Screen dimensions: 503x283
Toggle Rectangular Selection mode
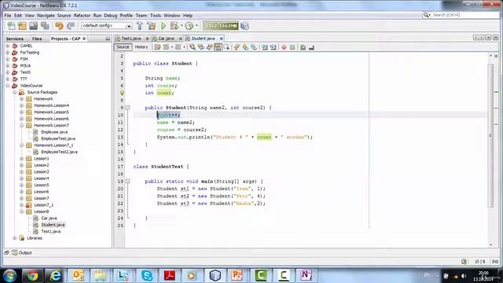[227, 47]
